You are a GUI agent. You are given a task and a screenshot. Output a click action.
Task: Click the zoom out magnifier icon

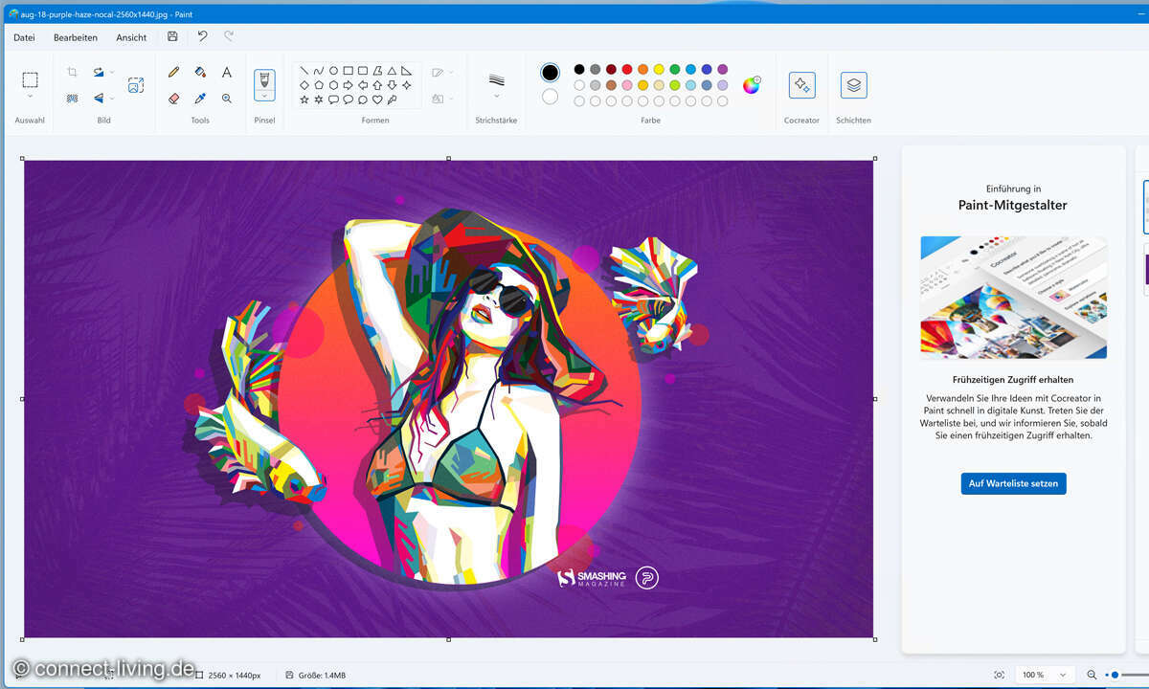[x=1092, y=675]
